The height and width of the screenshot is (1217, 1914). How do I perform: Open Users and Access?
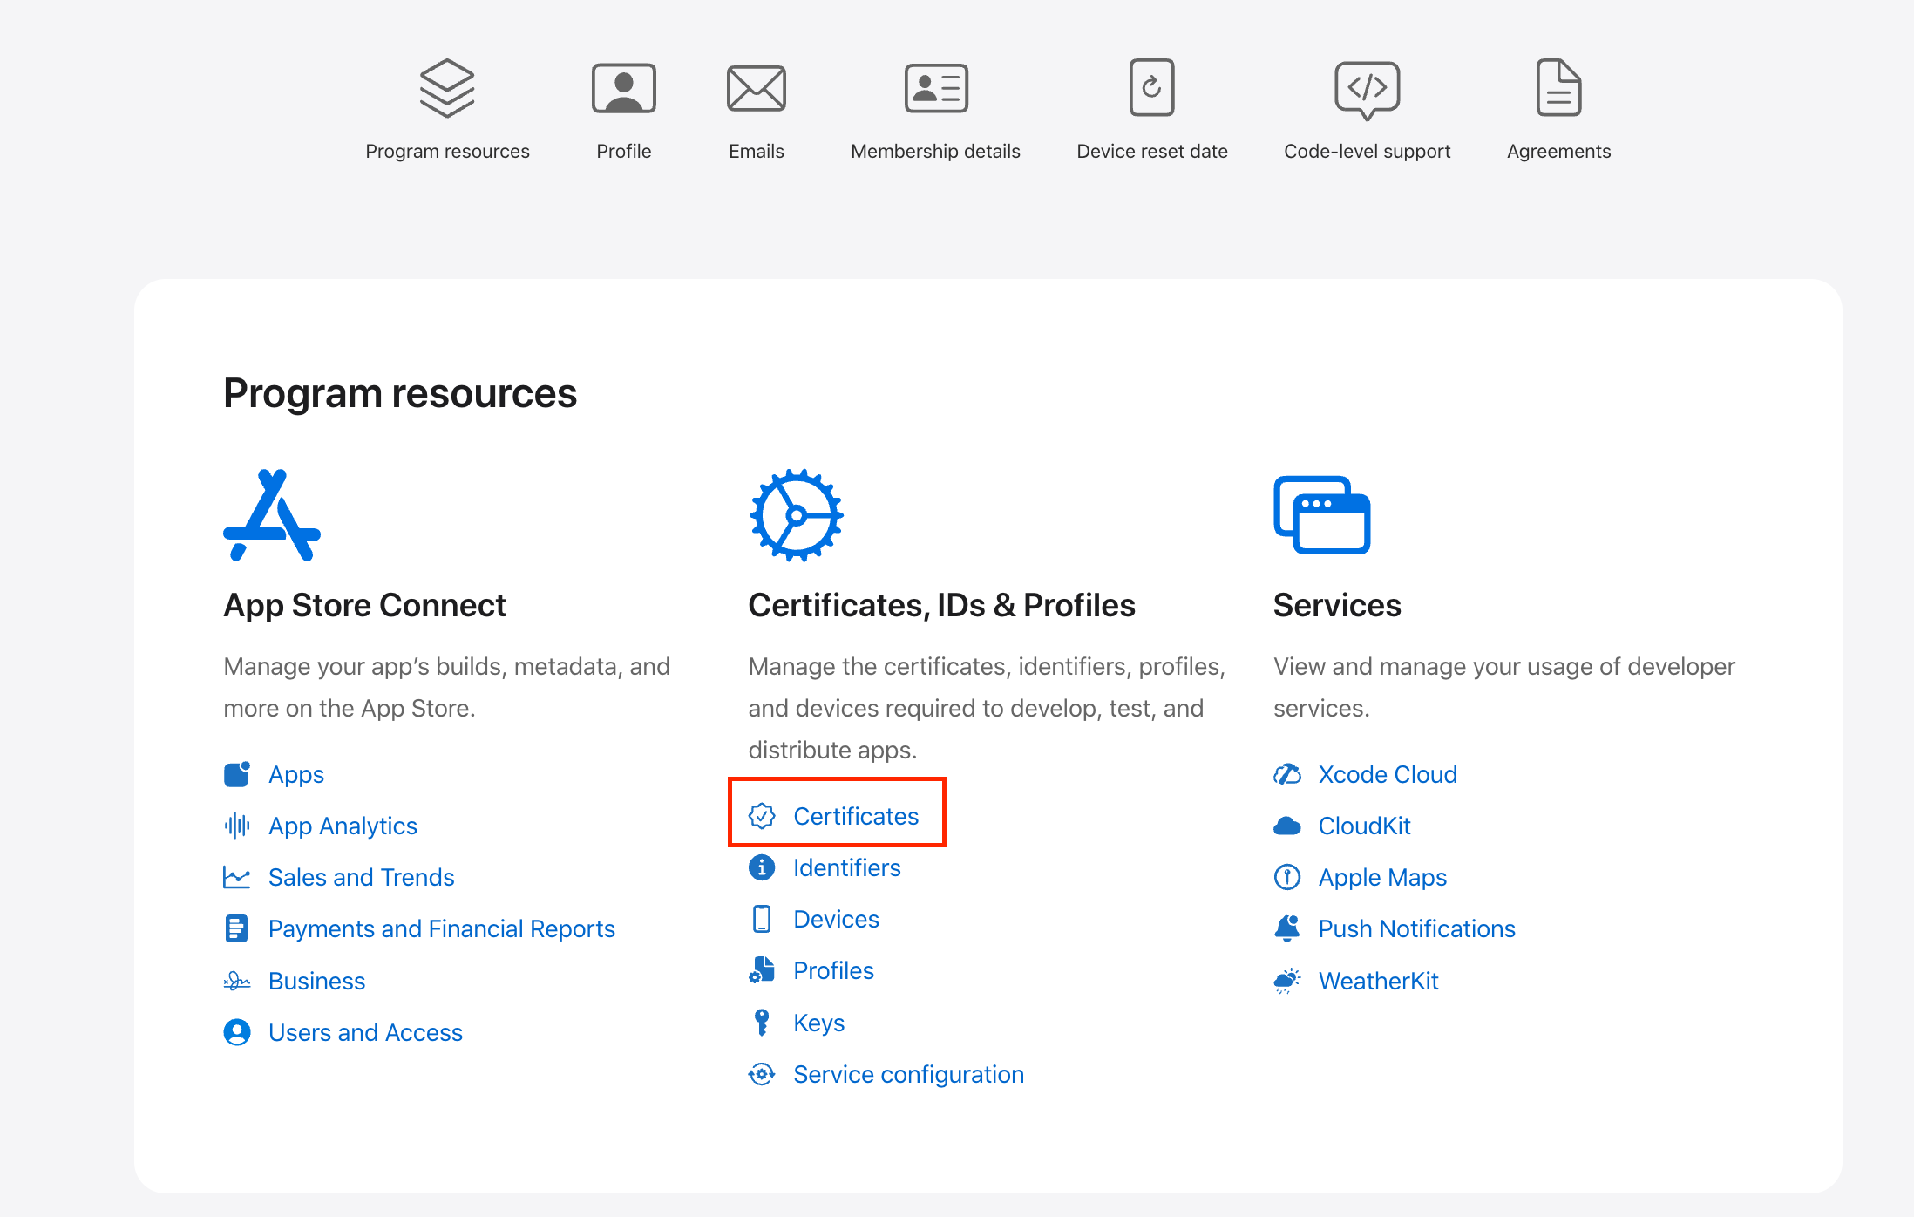tap(365, 1032)
